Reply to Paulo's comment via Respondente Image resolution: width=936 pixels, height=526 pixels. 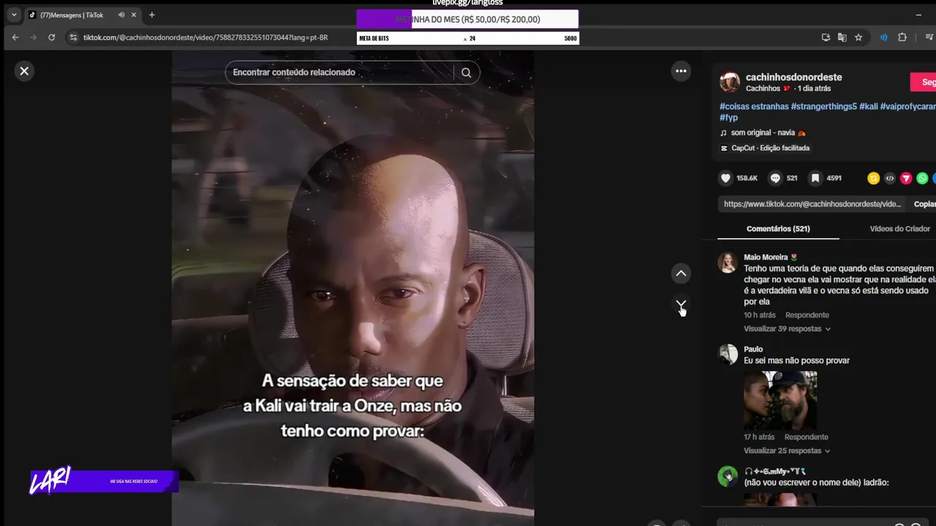806,437
